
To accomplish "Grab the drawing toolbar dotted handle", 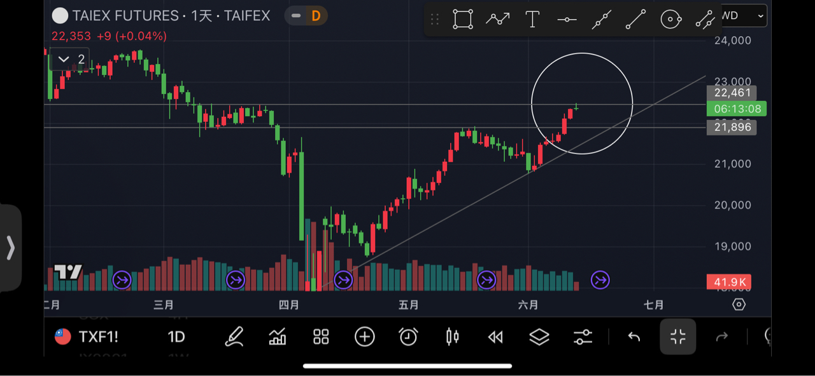I will [435, 19].
